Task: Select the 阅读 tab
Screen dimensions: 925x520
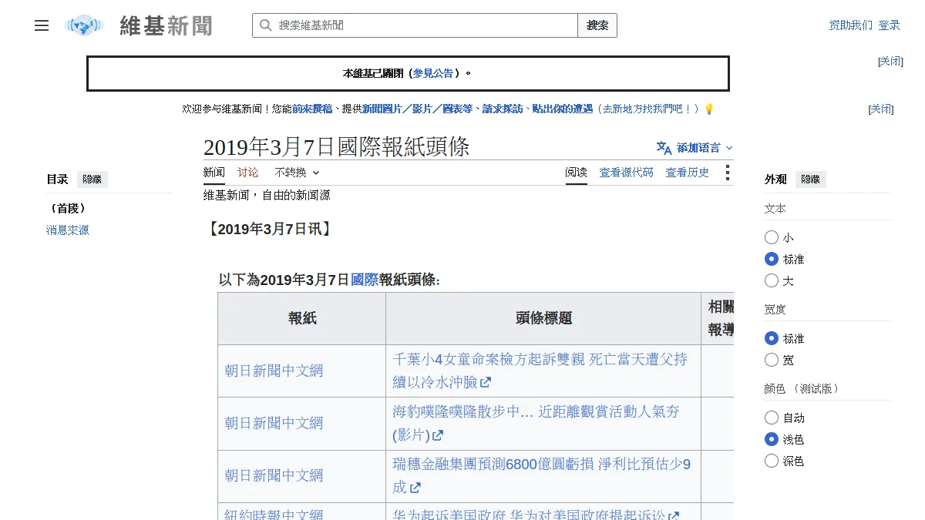Action: coord(576,173)
